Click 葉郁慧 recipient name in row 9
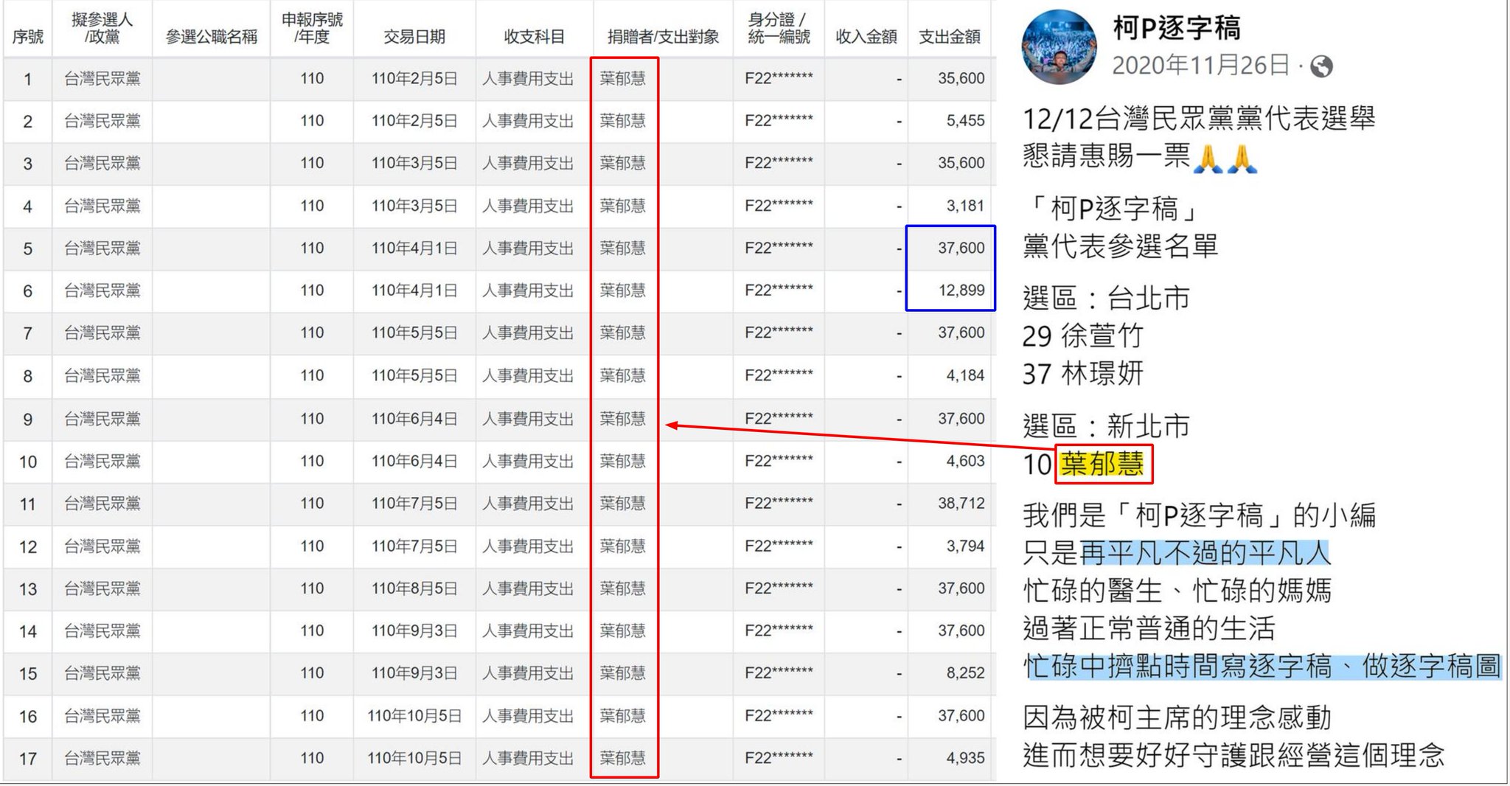 point(622,418)
